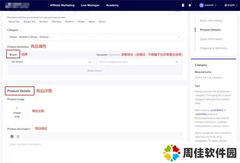
Task: Open the Category dropdown for Oxfords
Action: pos(95,37)
